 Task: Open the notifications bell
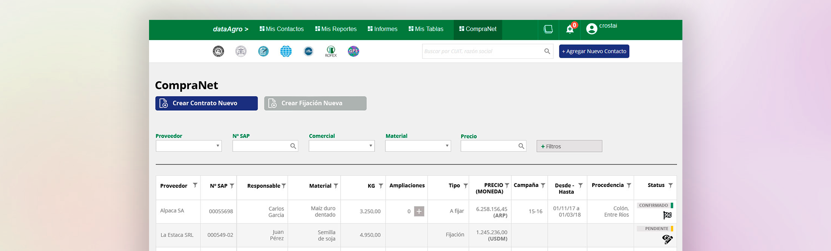pos(570,29)
